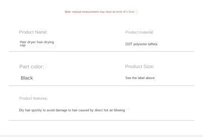
Task: Click the gray bar at the bottom
Action: [x=101, y=136]
